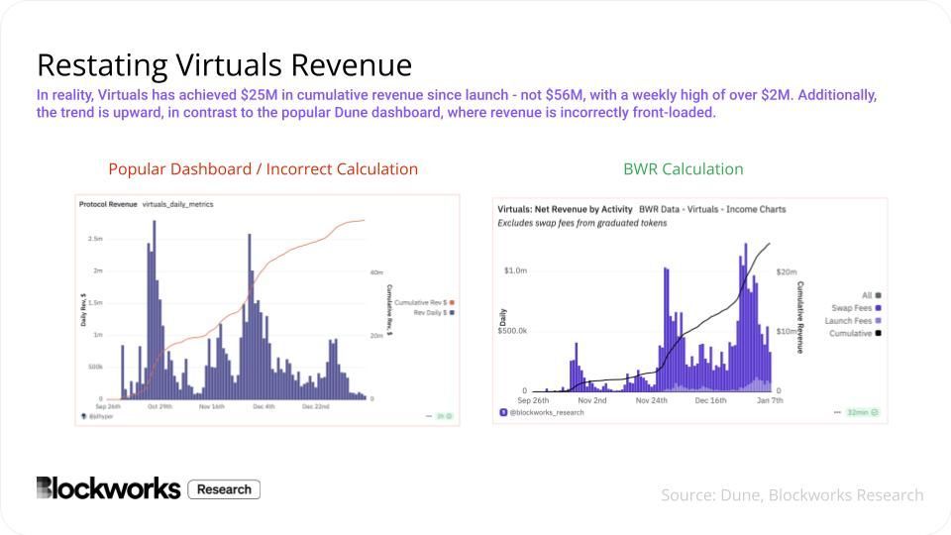
Task: Open the virtuals_daily_metrics query link
Action: (x=177, y=204)
